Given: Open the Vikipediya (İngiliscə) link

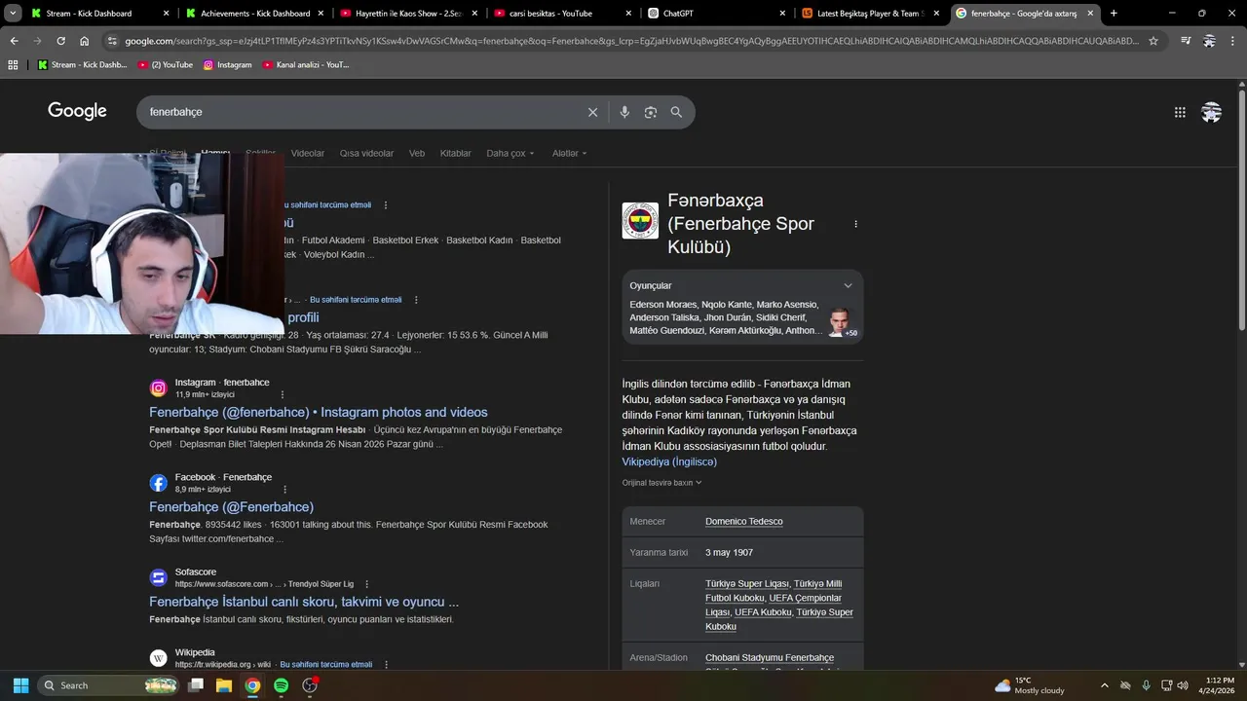Looking at the screenshot, I should tap(669, 461).
